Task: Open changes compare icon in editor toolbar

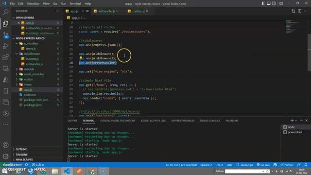Action: tap(294, 11)
